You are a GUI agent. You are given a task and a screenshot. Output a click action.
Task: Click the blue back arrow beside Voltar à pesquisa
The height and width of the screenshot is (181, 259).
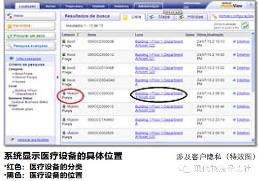pyautogui.click(x=11, y=58)
